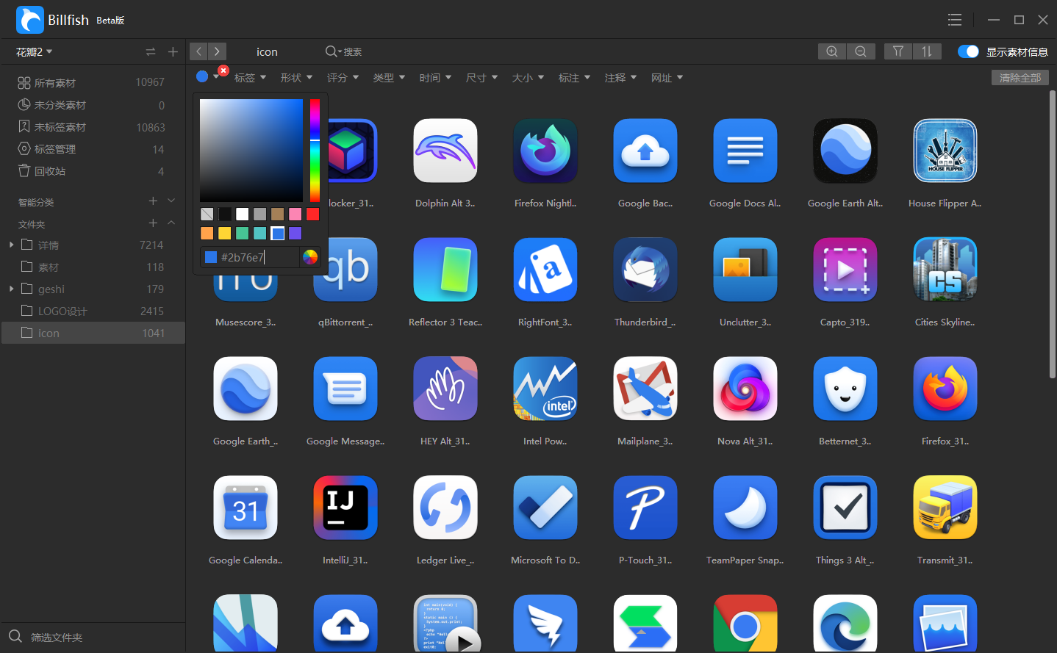
Task: Click the 筛选文件夹 filter field
Action: pos(93,637)
